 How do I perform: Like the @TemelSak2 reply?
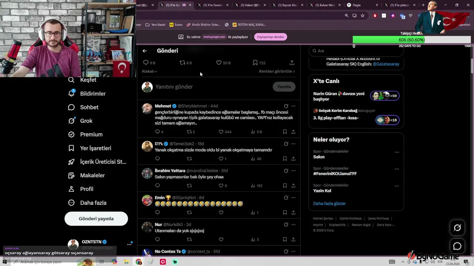point(223,159)
